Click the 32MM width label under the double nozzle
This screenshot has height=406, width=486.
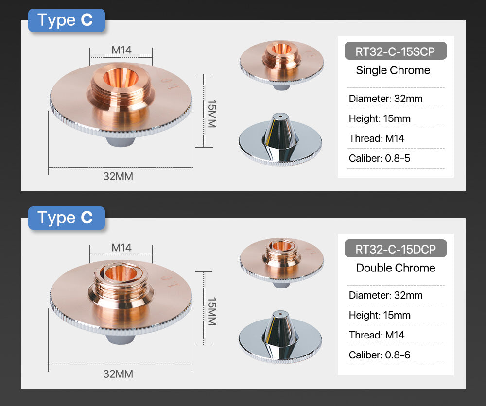(118, 374)
